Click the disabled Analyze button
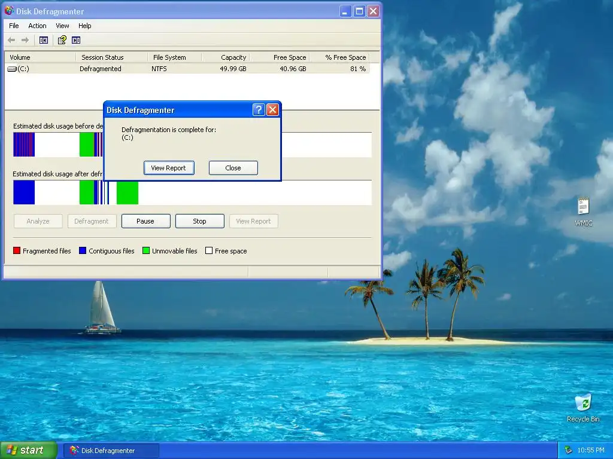This screenshot has height=459, width=613. point(38,221)
